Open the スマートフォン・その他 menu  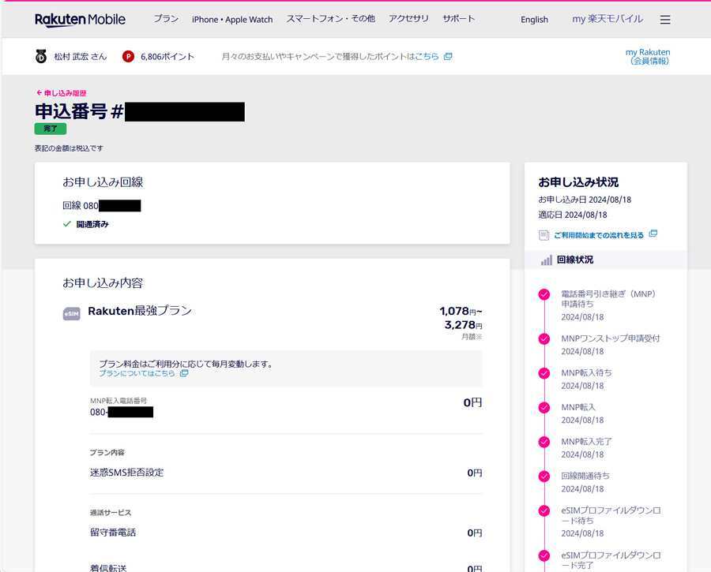click(330, 19)
